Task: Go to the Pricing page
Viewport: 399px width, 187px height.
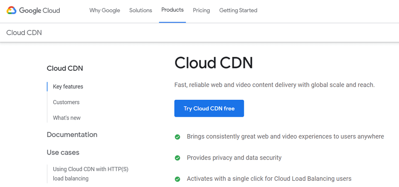Action: pos(201,10)
